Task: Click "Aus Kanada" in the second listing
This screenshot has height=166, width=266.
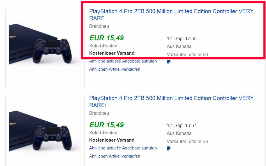Action: click(x=179, y=133)
